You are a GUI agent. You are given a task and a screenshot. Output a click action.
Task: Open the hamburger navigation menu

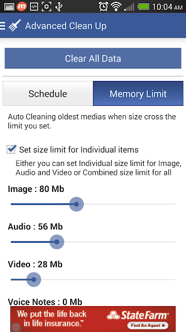pos(3,26)
